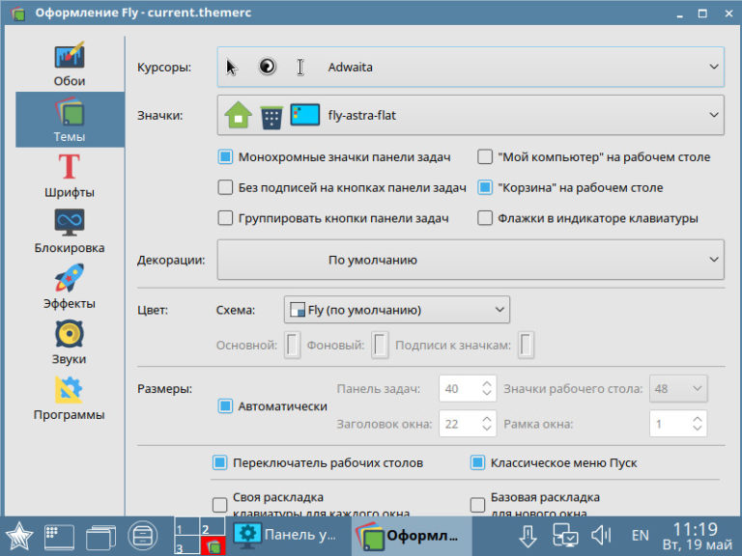
Task: Switch to Панель управления taskbar button
Action: pyautogui.click(x=286, y=535)
